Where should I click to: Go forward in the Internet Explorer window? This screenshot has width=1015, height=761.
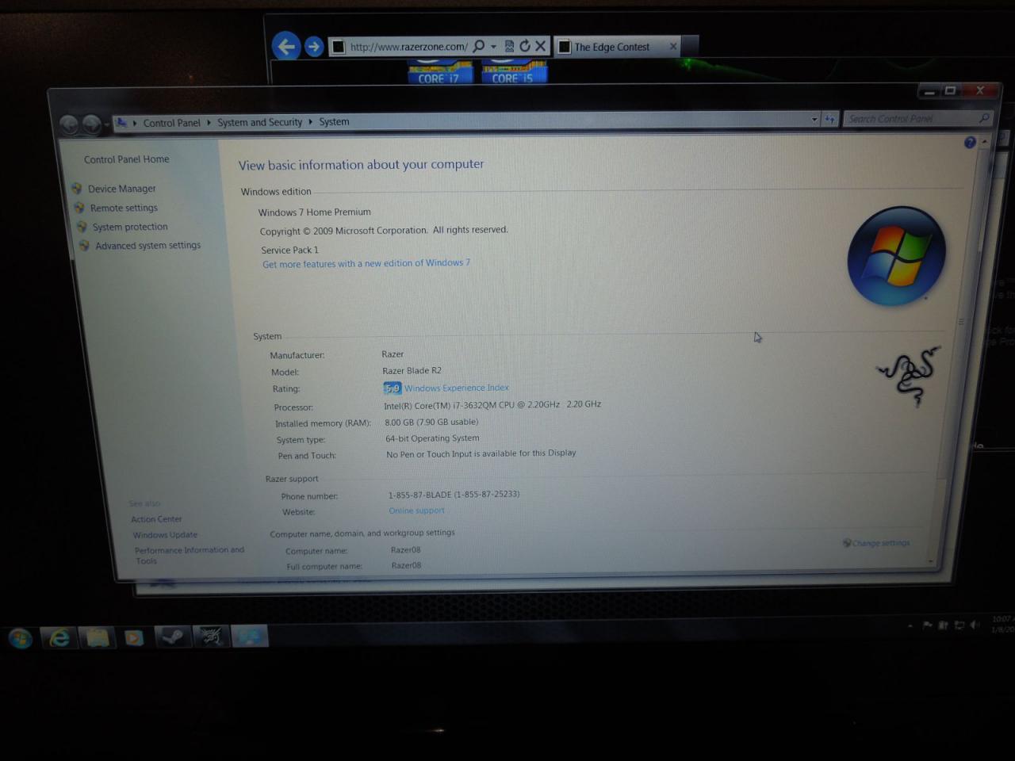[x=314, y=47]
